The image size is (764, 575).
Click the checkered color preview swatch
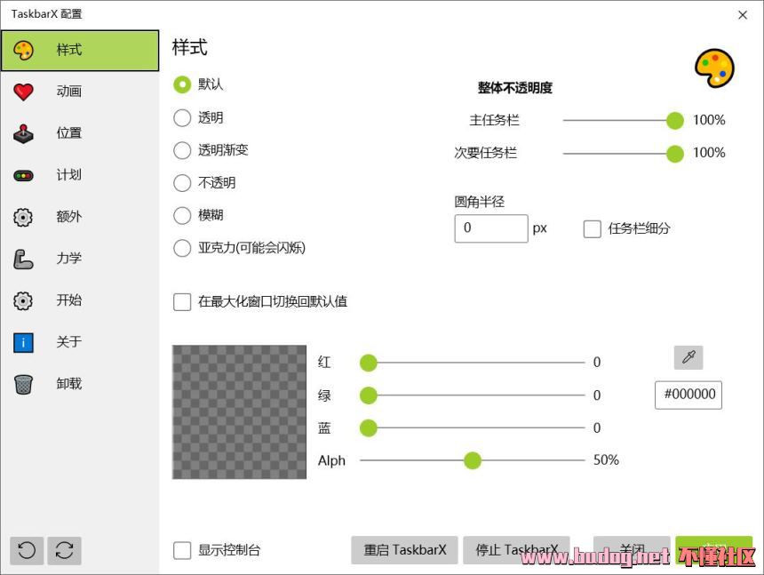[x=239, y=412]
